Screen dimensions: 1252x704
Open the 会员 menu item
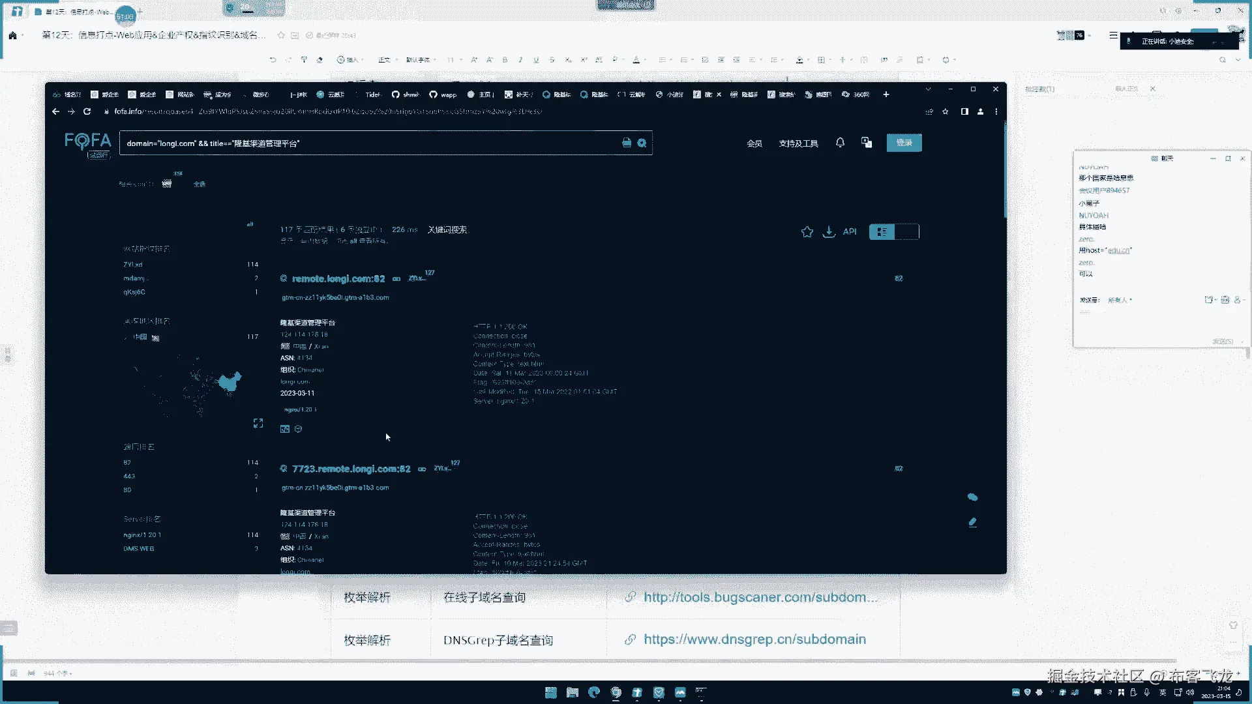click(754, 143)
